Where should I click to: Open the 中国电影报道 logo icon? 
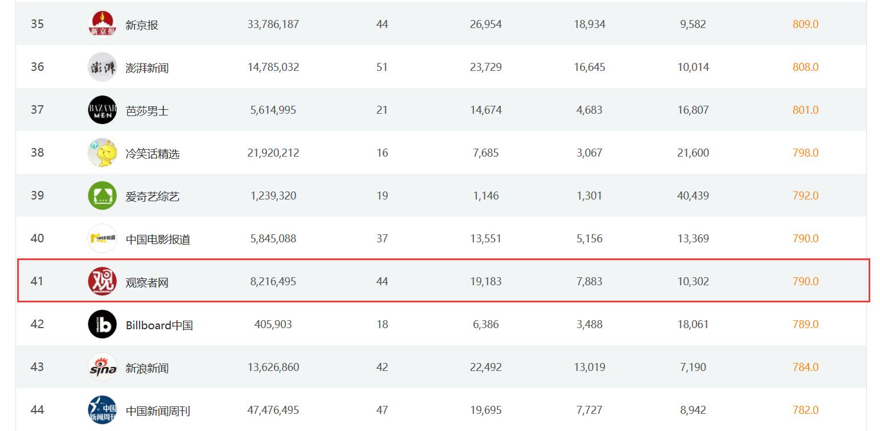(x=102, y=238)
